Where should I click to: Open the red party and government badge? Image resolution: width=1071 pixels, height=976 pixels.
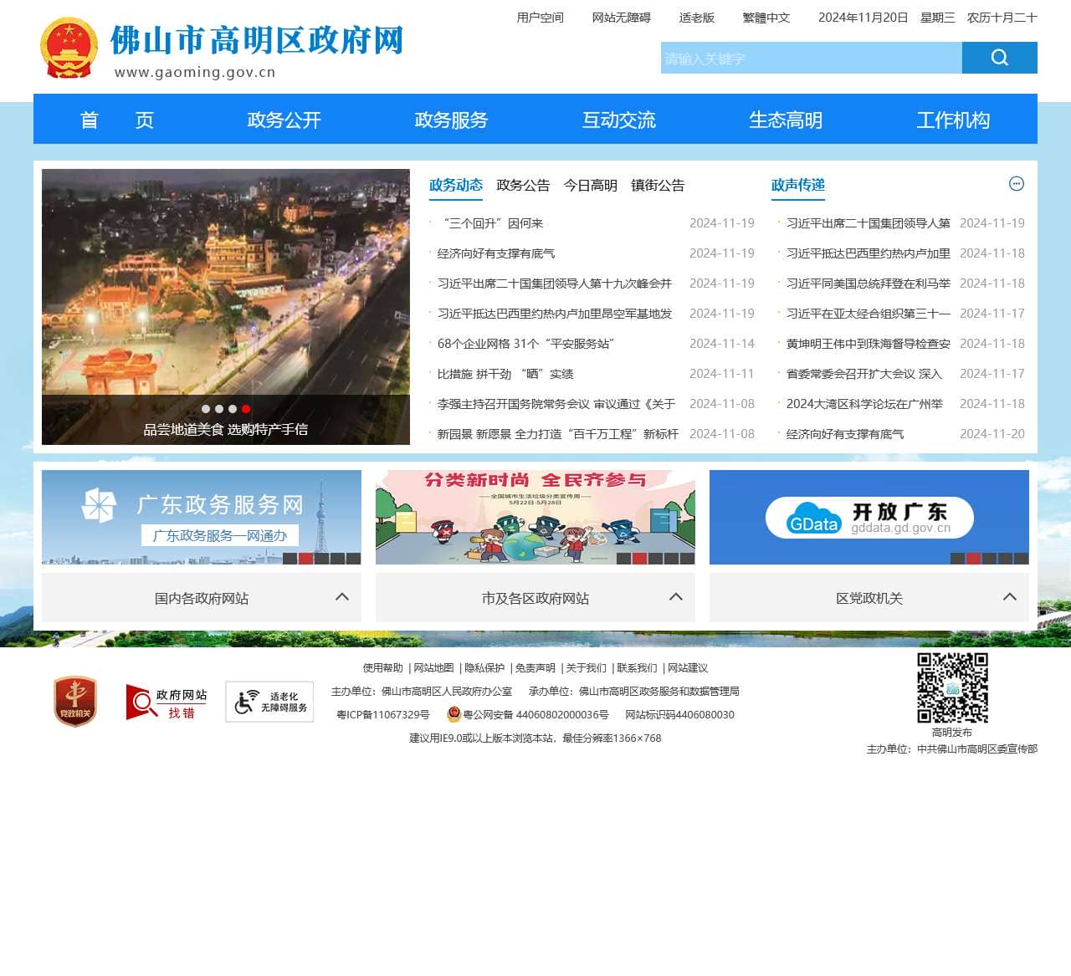pos(75,701)
